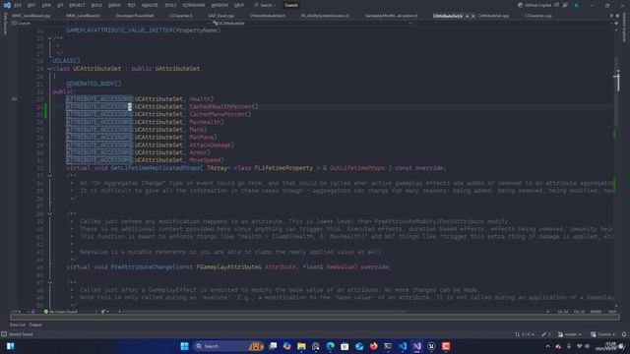Click the CRLF line ending indicator
The width and height of the screenshot is (630, 354).
[612, 312]
